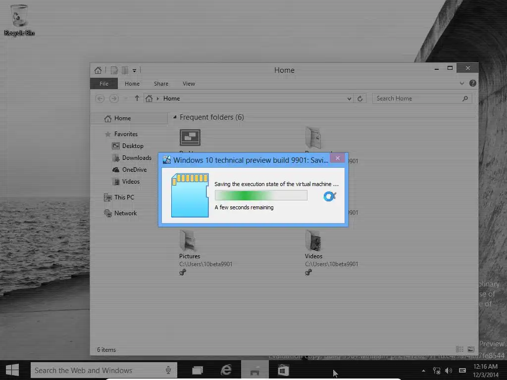Click the 6 items status text
The height and width of the screenshot is (380, 507).
coord(106,350)
